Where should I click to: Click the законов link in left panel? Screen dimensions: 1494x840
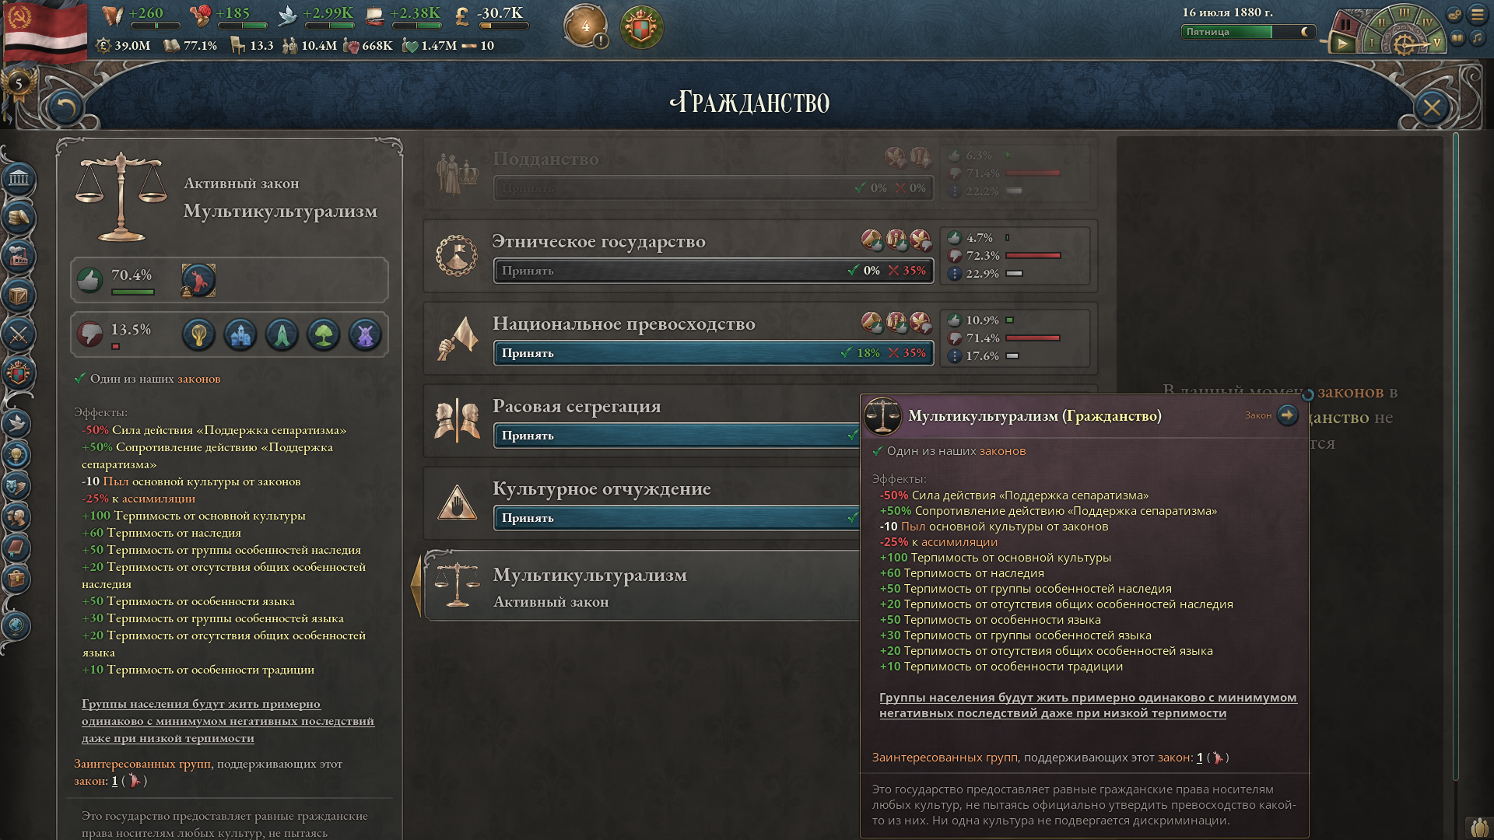[199, 379]
